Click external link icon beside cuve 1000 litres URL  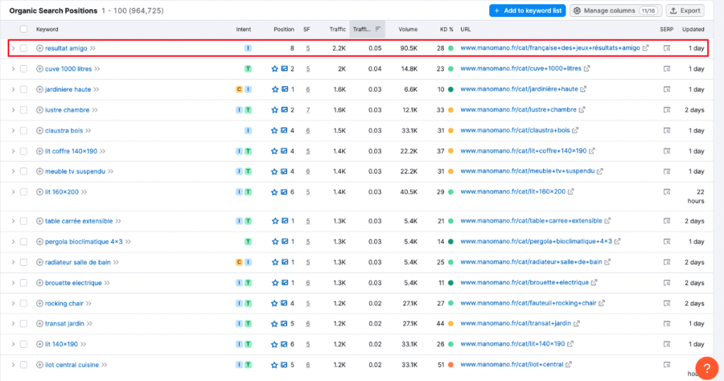coord(586,69)
